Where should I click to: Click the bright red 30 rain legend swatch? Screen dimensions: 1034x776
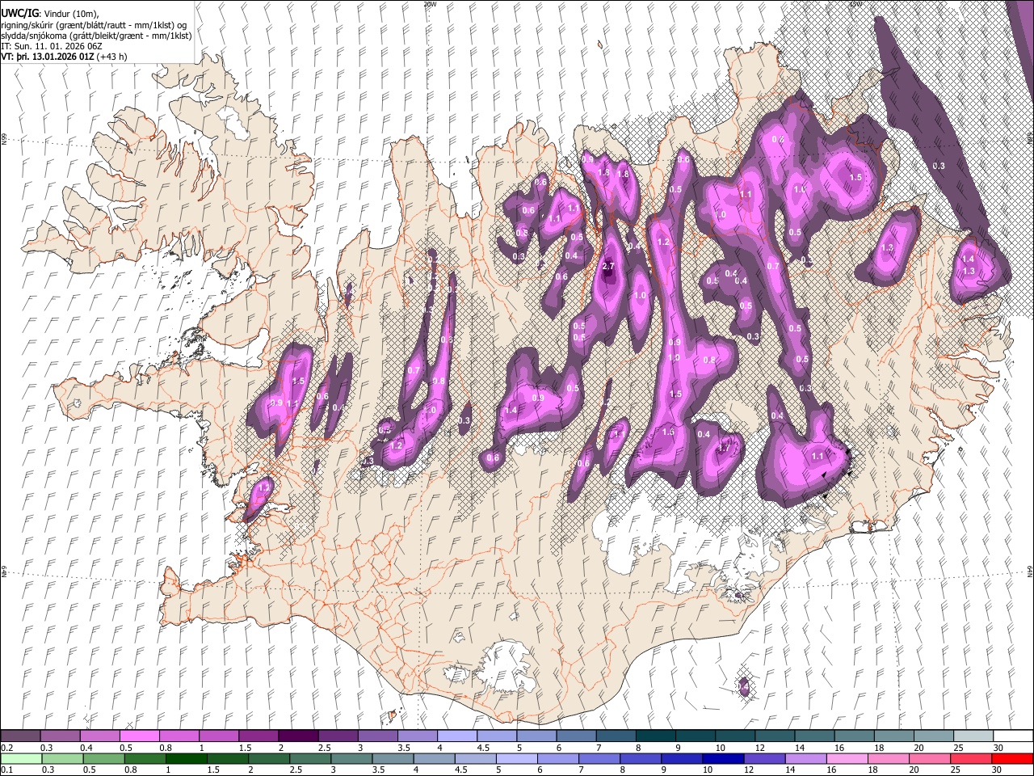point(1012,758)
